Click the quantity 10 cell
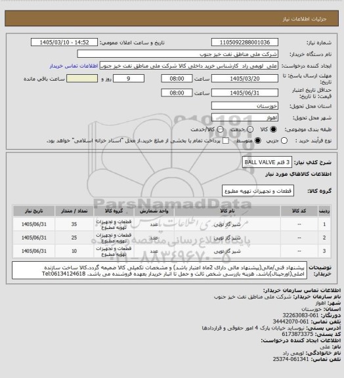Screen dimensions: 344x378 pos(74,251)
